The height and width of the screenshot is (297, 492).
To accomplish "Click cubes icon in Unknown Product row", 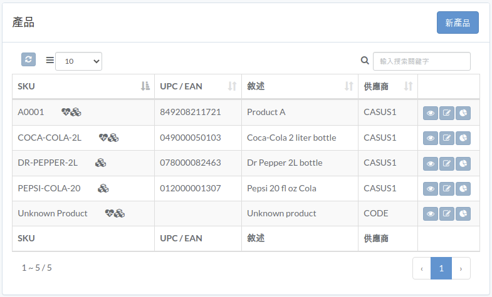I will (x=120, y=213).
